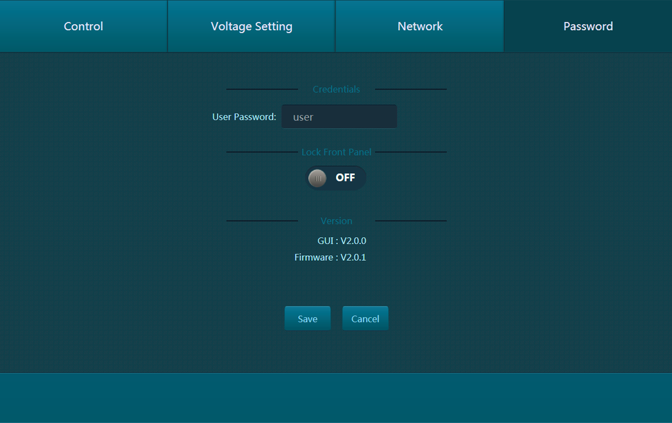Click the Credentials section heading
Viewport: 672px width, 423px height.
click(x=336, y=90)
